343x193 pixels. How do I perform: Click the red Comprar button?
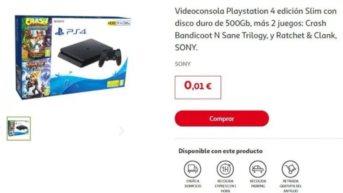222,118
